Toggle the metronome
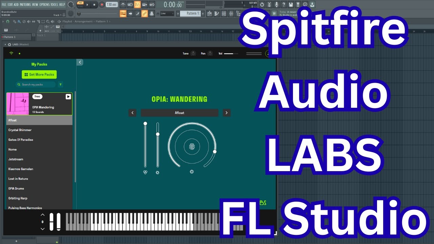The image size is (434, 244). (x=123, y=5)
